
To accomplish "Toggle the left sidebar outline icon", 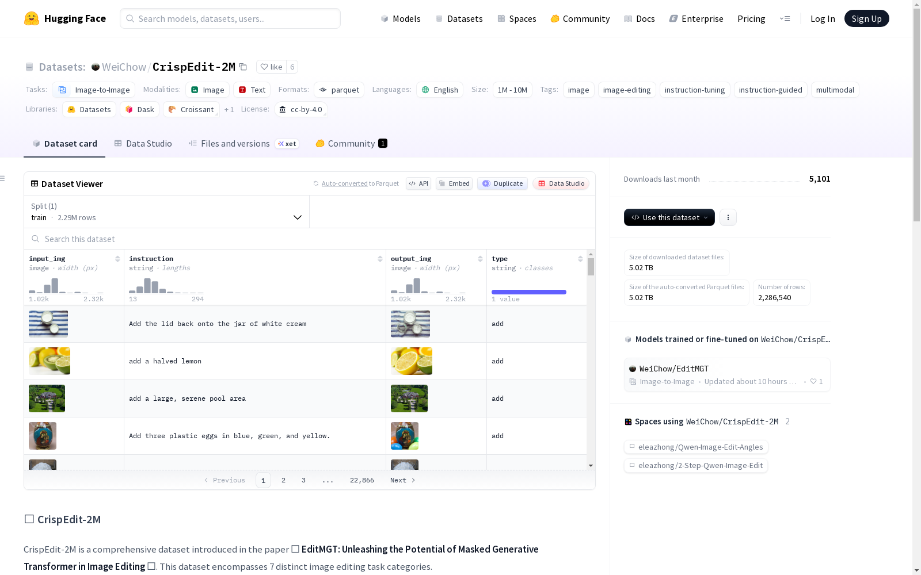I will pyautogui.click(x=2, y=178).
